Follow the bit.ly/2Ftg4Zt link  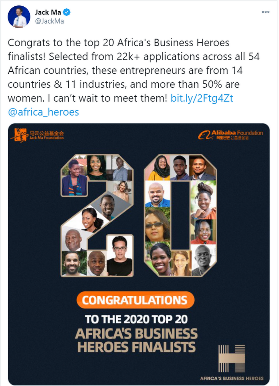(x=202, y=98)
